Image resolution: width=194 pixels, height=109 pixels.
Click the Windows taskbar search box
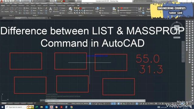point(19,107)
